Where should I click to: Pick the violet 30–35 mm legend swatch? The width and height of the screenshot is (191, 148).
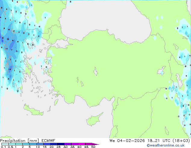click(68, 144)
